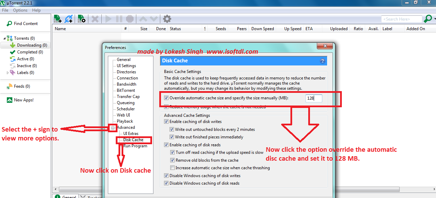The height and width of the screenshot is (198, 436).
Task: Click the Remove torrent X icon
Action: [x=95, y=19]
